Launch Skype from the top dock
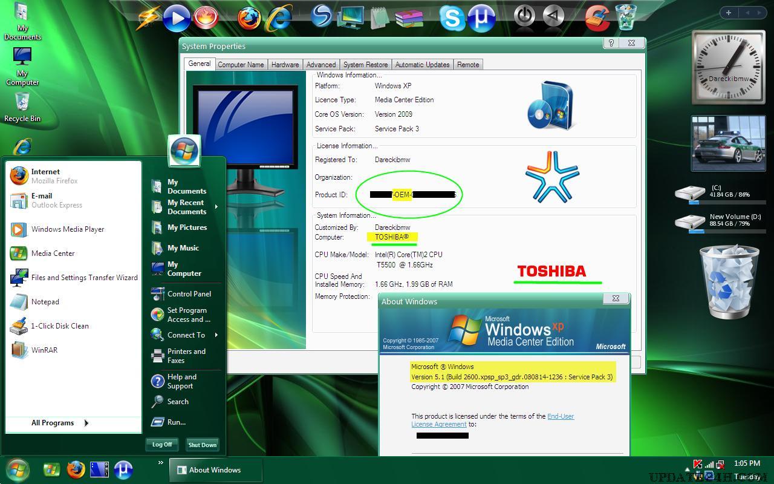This screenshot has height=484, width=774. click(452, 18)
